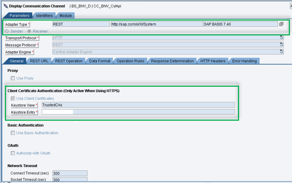Click the SAP BASIS 7.40 field
The width and height of the screenshot is (292, 183).
point(240,24)
